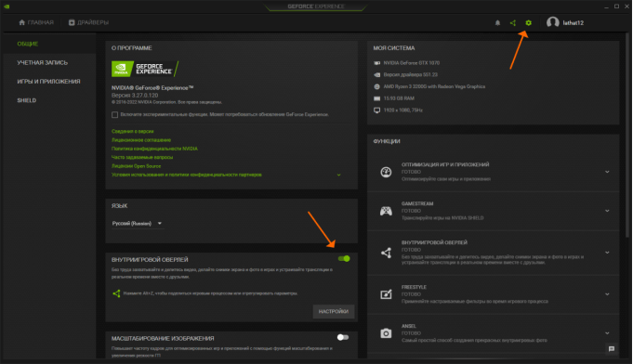
Task: Click the lathat12 username
Action: click(x=574, y=23)
